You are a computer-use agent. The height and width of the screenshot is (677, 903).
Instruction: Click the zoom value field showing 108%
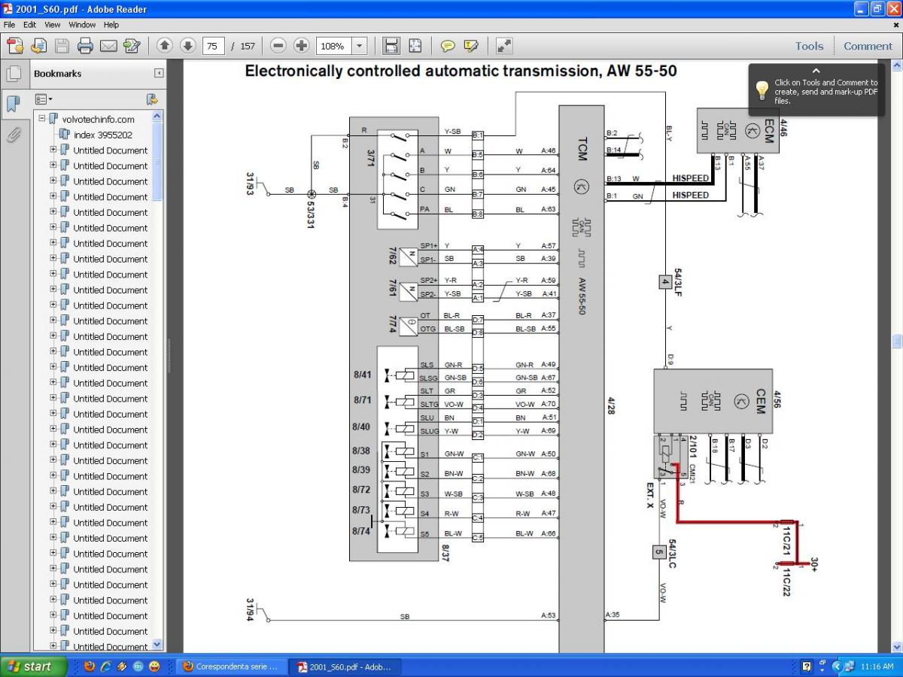(333, 46)
